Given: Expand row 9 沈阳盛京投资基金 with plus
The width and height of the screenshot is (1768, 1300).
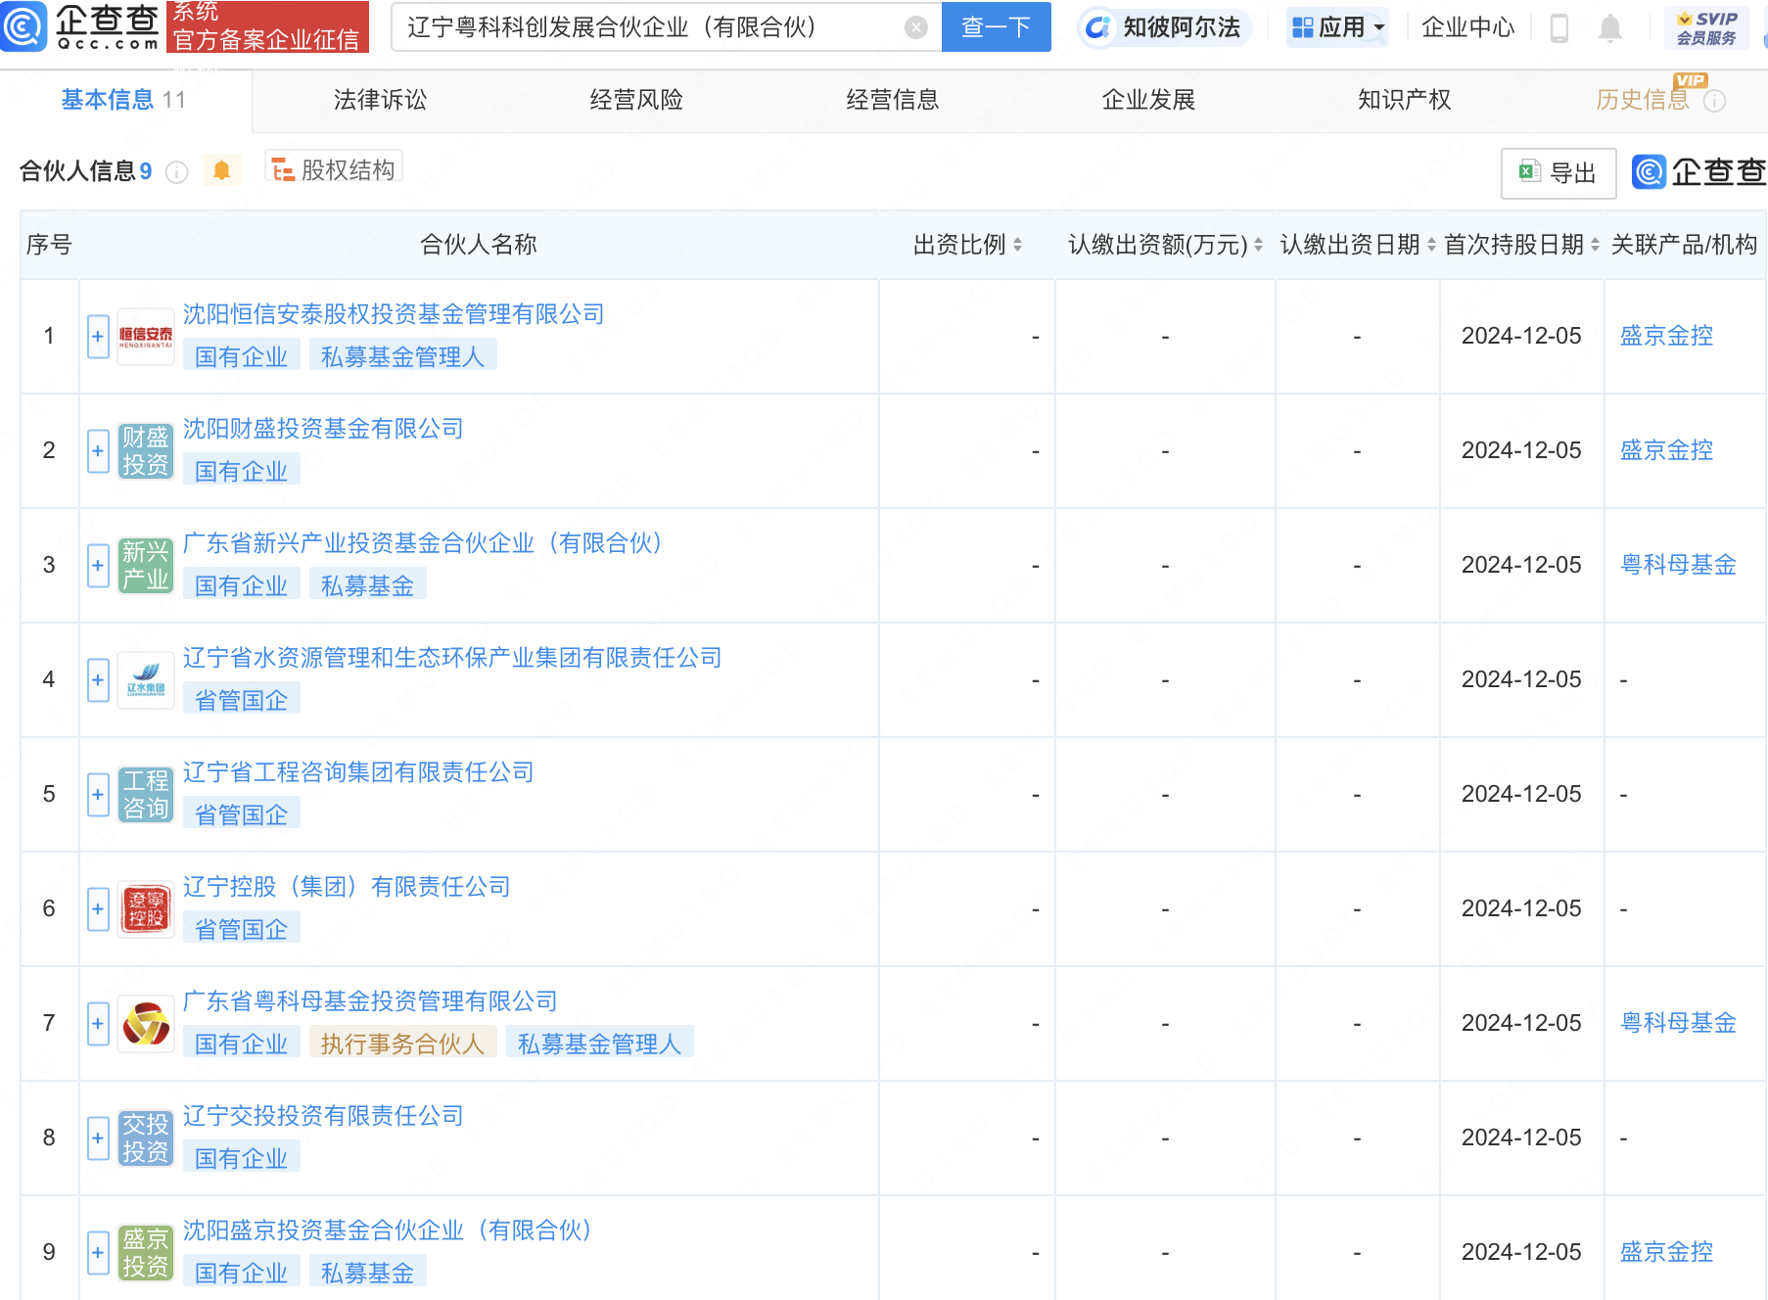Looking at the screenshot, I should point(98,1253).
